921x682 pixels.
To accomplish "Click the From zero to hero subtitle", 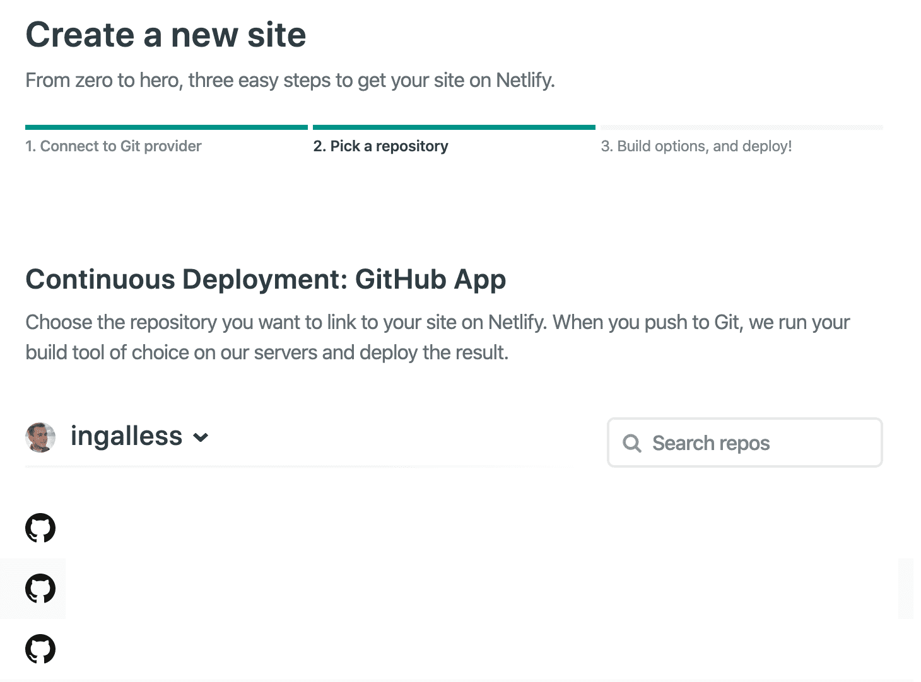I will coord(290,81).
